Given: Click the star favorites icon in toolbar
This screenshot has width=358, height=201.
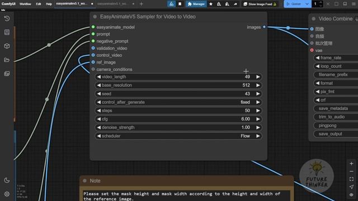Looking at the screenshot, I should click(x=211, y=4).
